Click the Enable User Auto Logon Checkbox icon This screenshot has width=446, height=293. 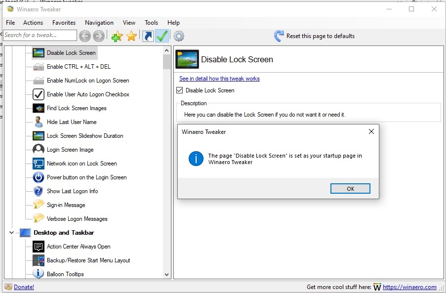pyautogui.click(x=39, y=94)
